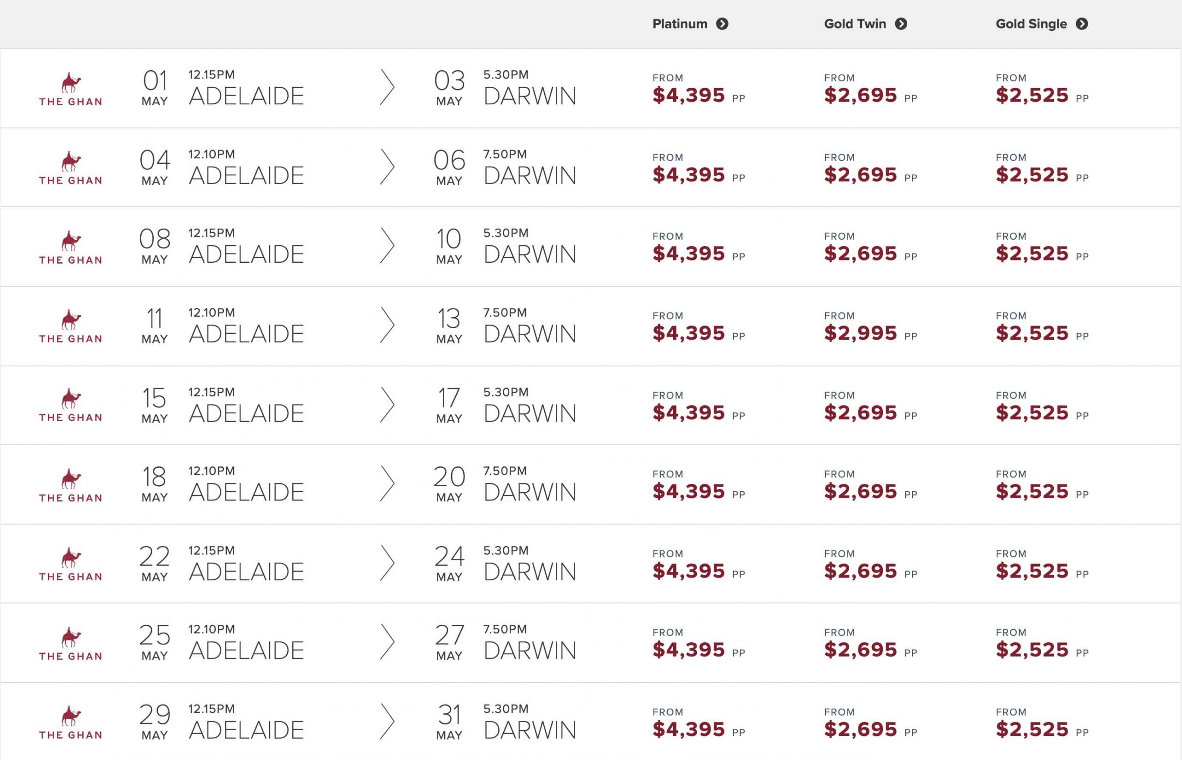The width and height of the screenshot is (1182, 760).
Task: Choose $2,525 Gold Single fare for 01 May
Action: click(x=1032, y=95)
